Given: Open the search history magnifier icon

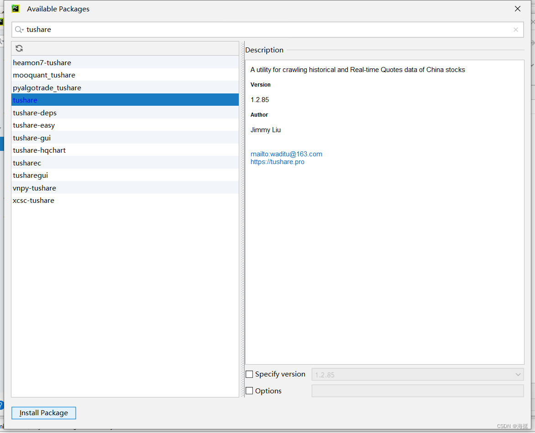Looking at the screenshot, I should point(19,30).
